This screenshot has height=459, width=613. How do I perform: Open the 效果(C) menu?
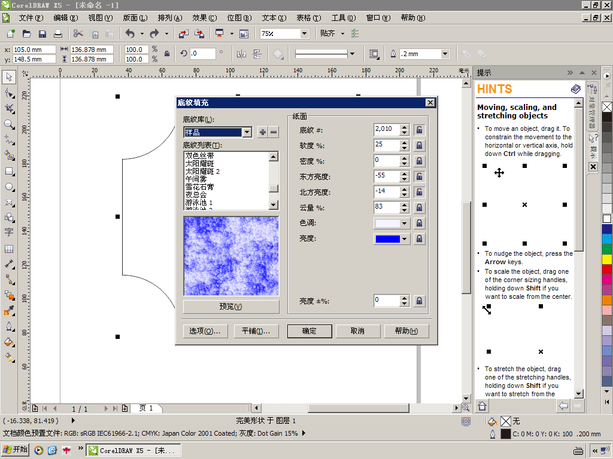coord(205,18)
